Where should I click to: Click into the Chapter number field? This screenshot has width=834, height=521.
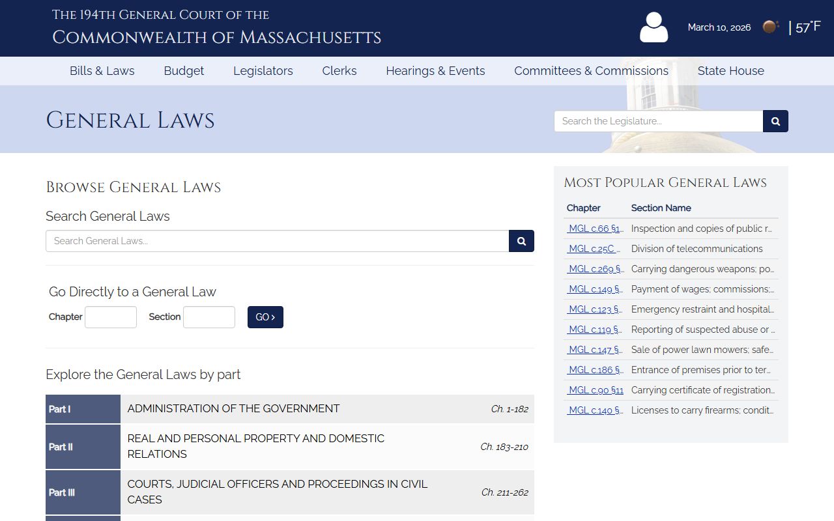tap(111, 317)
